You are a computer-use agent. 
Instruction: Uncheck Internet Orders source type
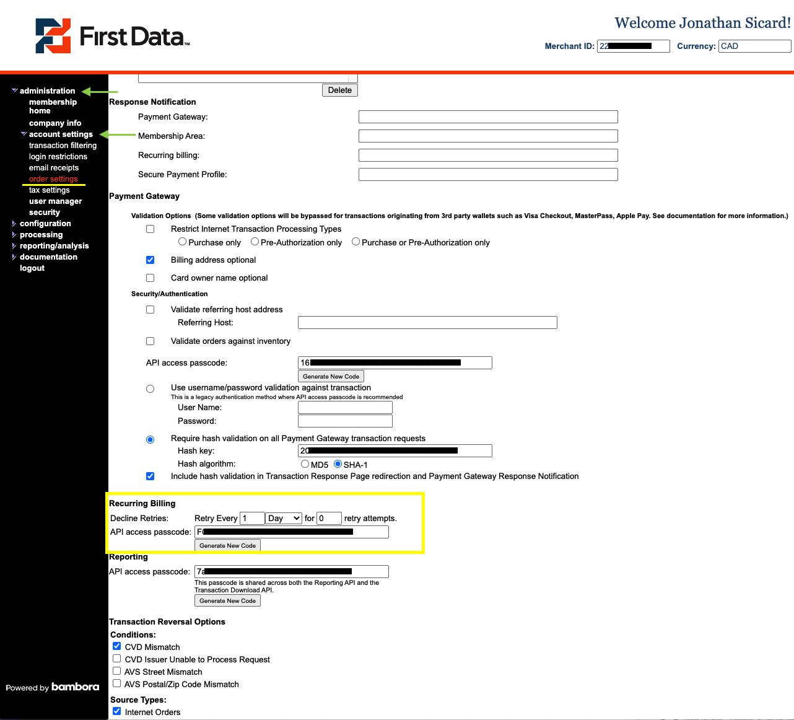pos(116,711)
